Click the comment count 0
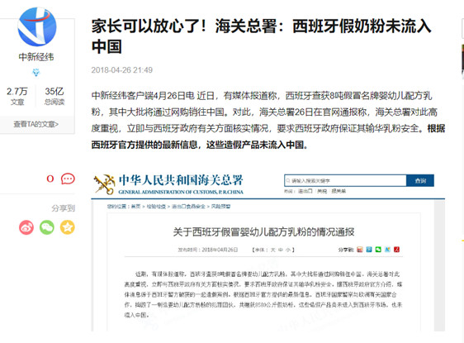The image size is (464, 343). click(50, 179)
